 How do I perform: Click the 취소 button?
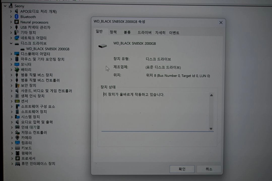(x=209, y=169)
